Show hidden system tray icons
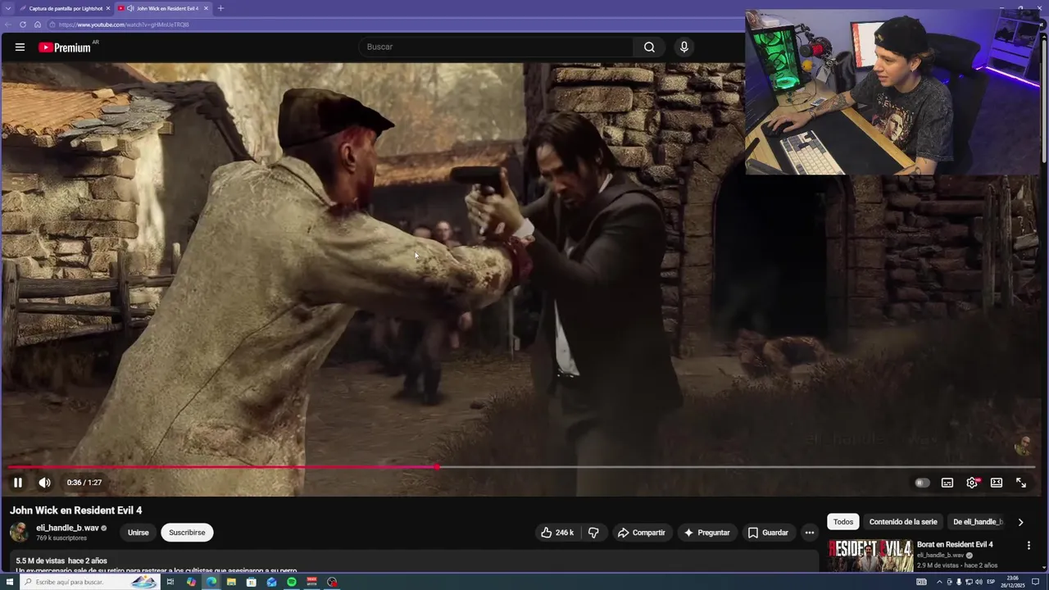The height and width of the screenshot is (590, 1049). click(939, 582)
